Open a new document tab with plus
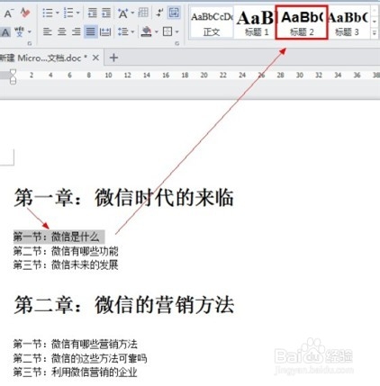This screenshot has height=386, width=380. click(113, 58)
